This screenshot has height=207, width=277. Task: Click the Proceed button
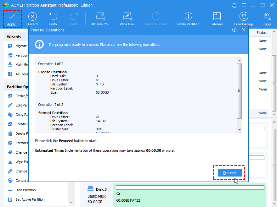tap(229, 173)
